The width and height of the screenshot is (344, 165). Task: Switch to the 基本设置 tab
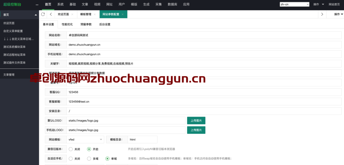click(48, 24)
